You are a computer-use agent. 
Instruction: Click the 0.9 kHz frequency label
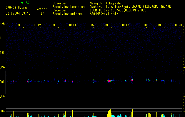tap(2, 67)
